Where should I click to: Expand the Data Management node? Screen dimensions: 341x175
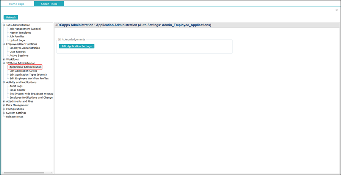4,105
